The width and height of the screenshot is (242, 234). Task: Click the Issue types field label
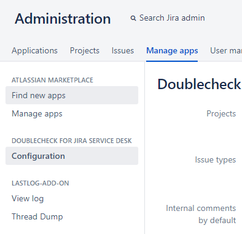(215, 159)
